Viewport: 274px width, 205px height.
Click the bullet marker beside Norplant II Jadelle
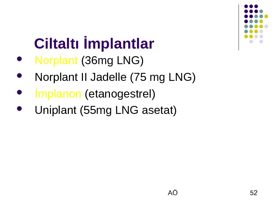click(x=19, y=76)
